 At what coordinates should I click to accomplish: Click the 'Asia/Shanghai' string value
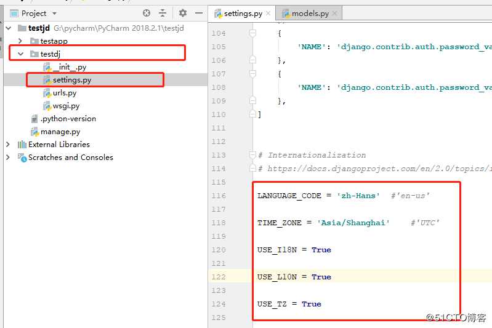pos(353,223)
